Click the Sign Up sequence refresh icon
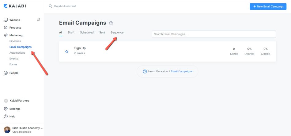291x136 pixels. pos(67,52)
